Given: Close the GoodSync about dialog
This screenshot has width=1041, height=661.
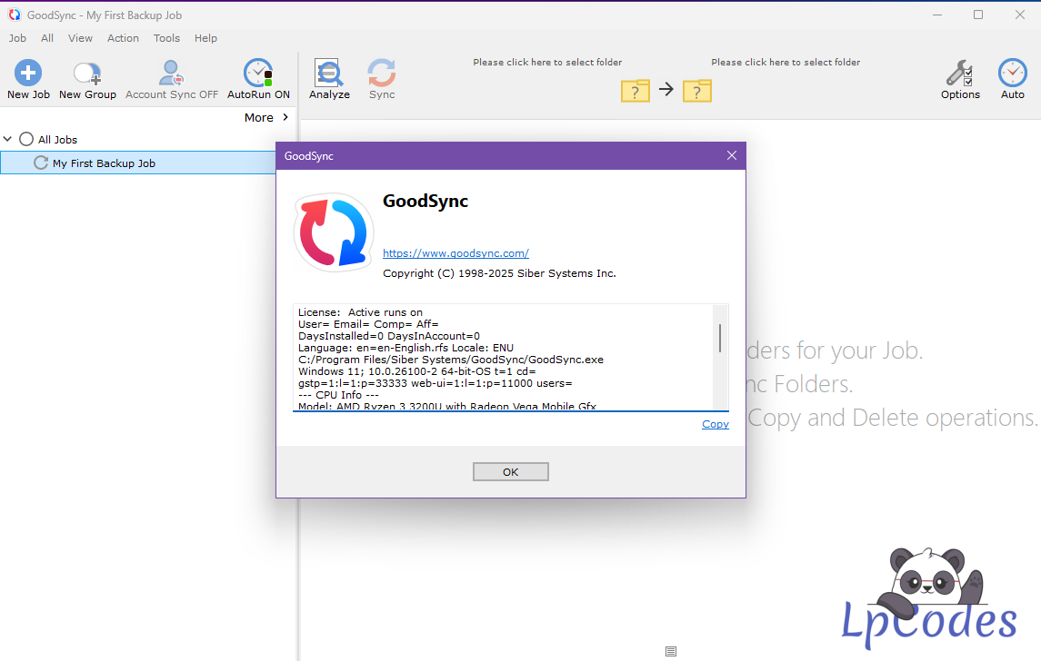Looking at the screenshot, I should click(732, 156).
